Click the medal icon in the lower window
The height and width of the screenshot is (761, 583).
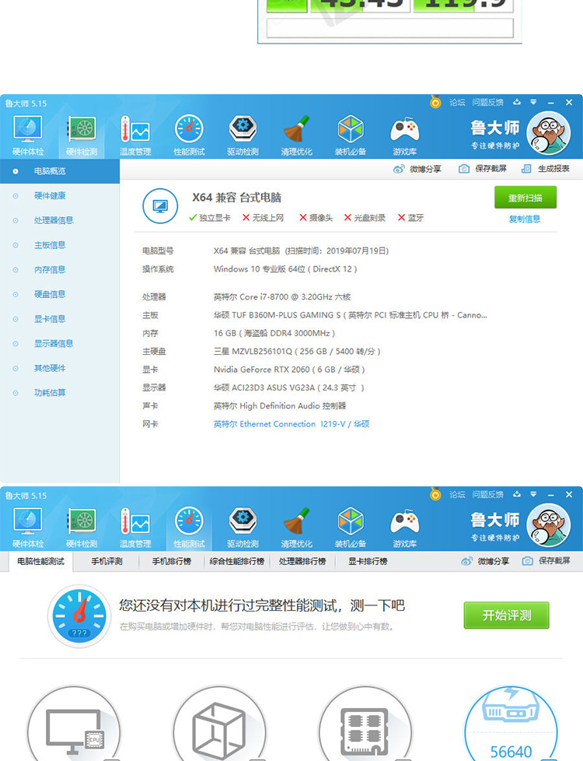[435, 494]
